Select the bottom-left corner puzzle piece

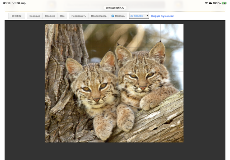(56, 130)
